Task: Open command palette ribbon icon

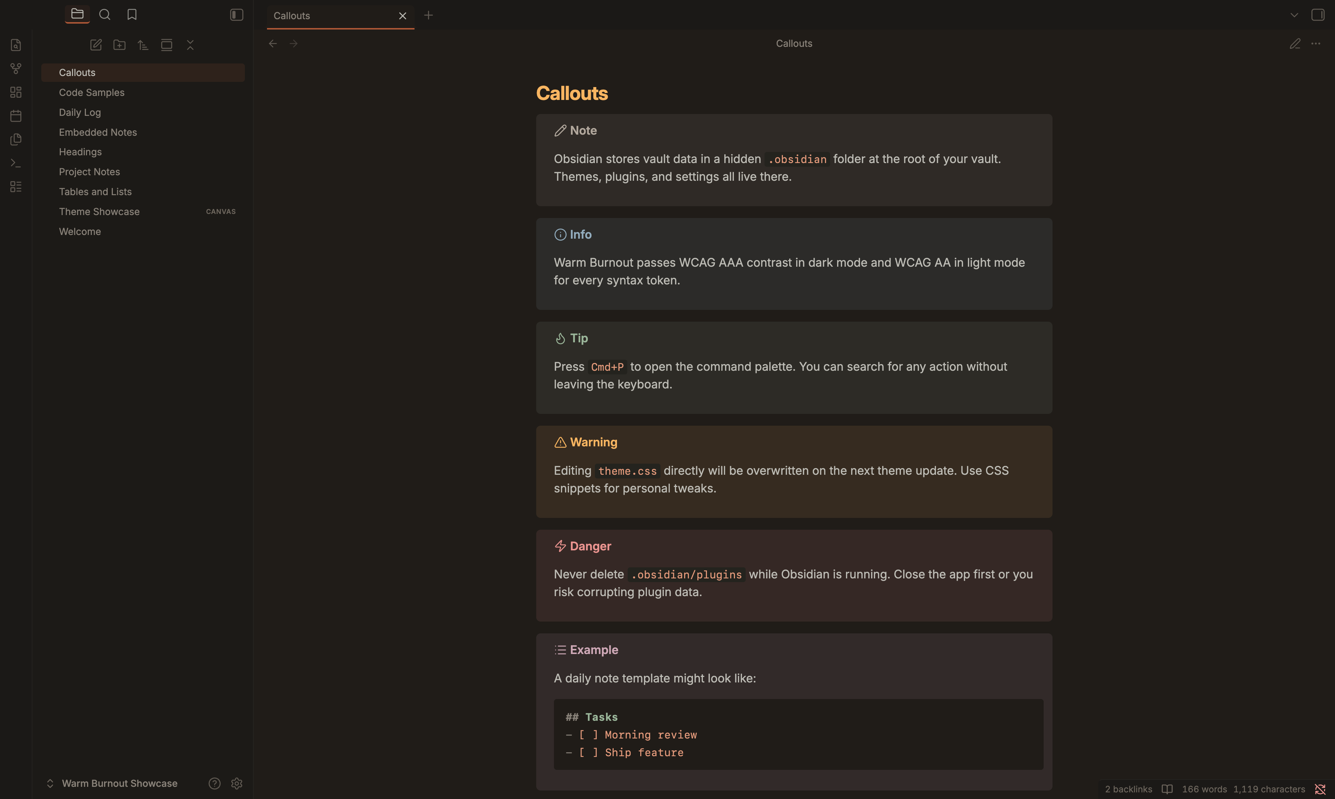Action: [16, 163]
